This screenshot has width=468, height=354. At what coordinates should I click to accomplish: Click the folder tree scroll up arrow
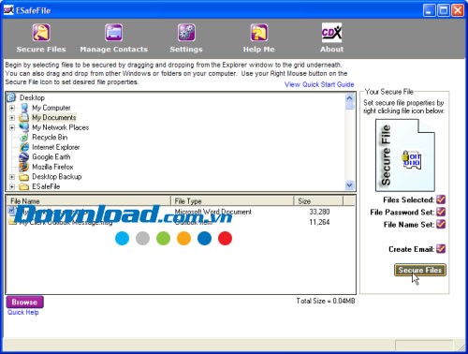349,98
